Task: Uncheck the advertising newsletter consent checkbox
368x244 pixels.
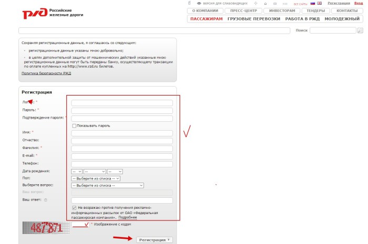Action: (x=74, y=208)
